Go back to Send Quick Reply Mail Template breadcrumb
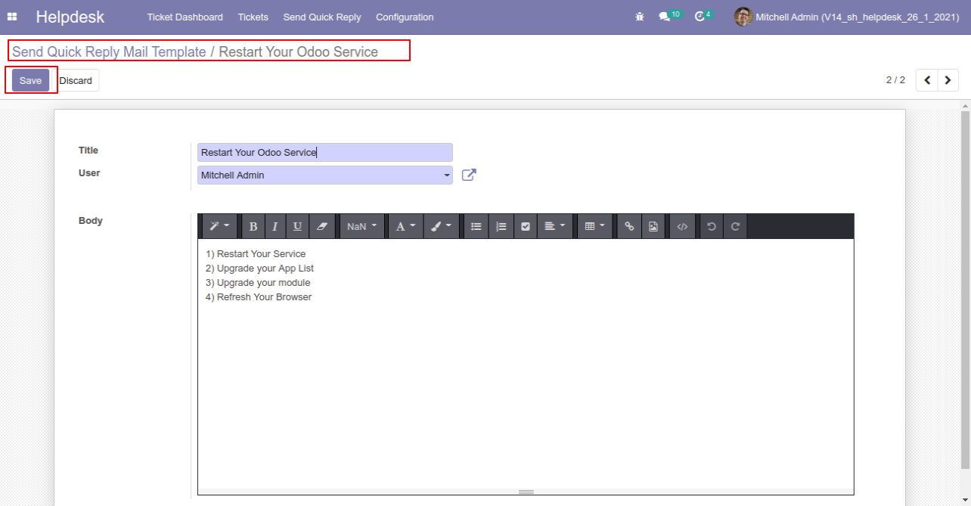Image resolution: width=971 pixels, height=506 pixels. click(x=109, y=51)
